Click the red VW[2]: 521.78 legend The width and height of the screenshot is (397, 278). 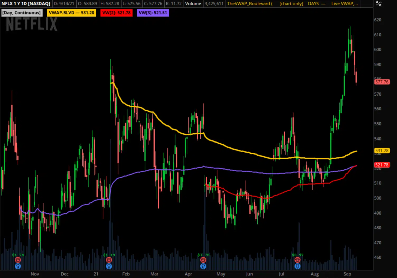pos(116,13)
